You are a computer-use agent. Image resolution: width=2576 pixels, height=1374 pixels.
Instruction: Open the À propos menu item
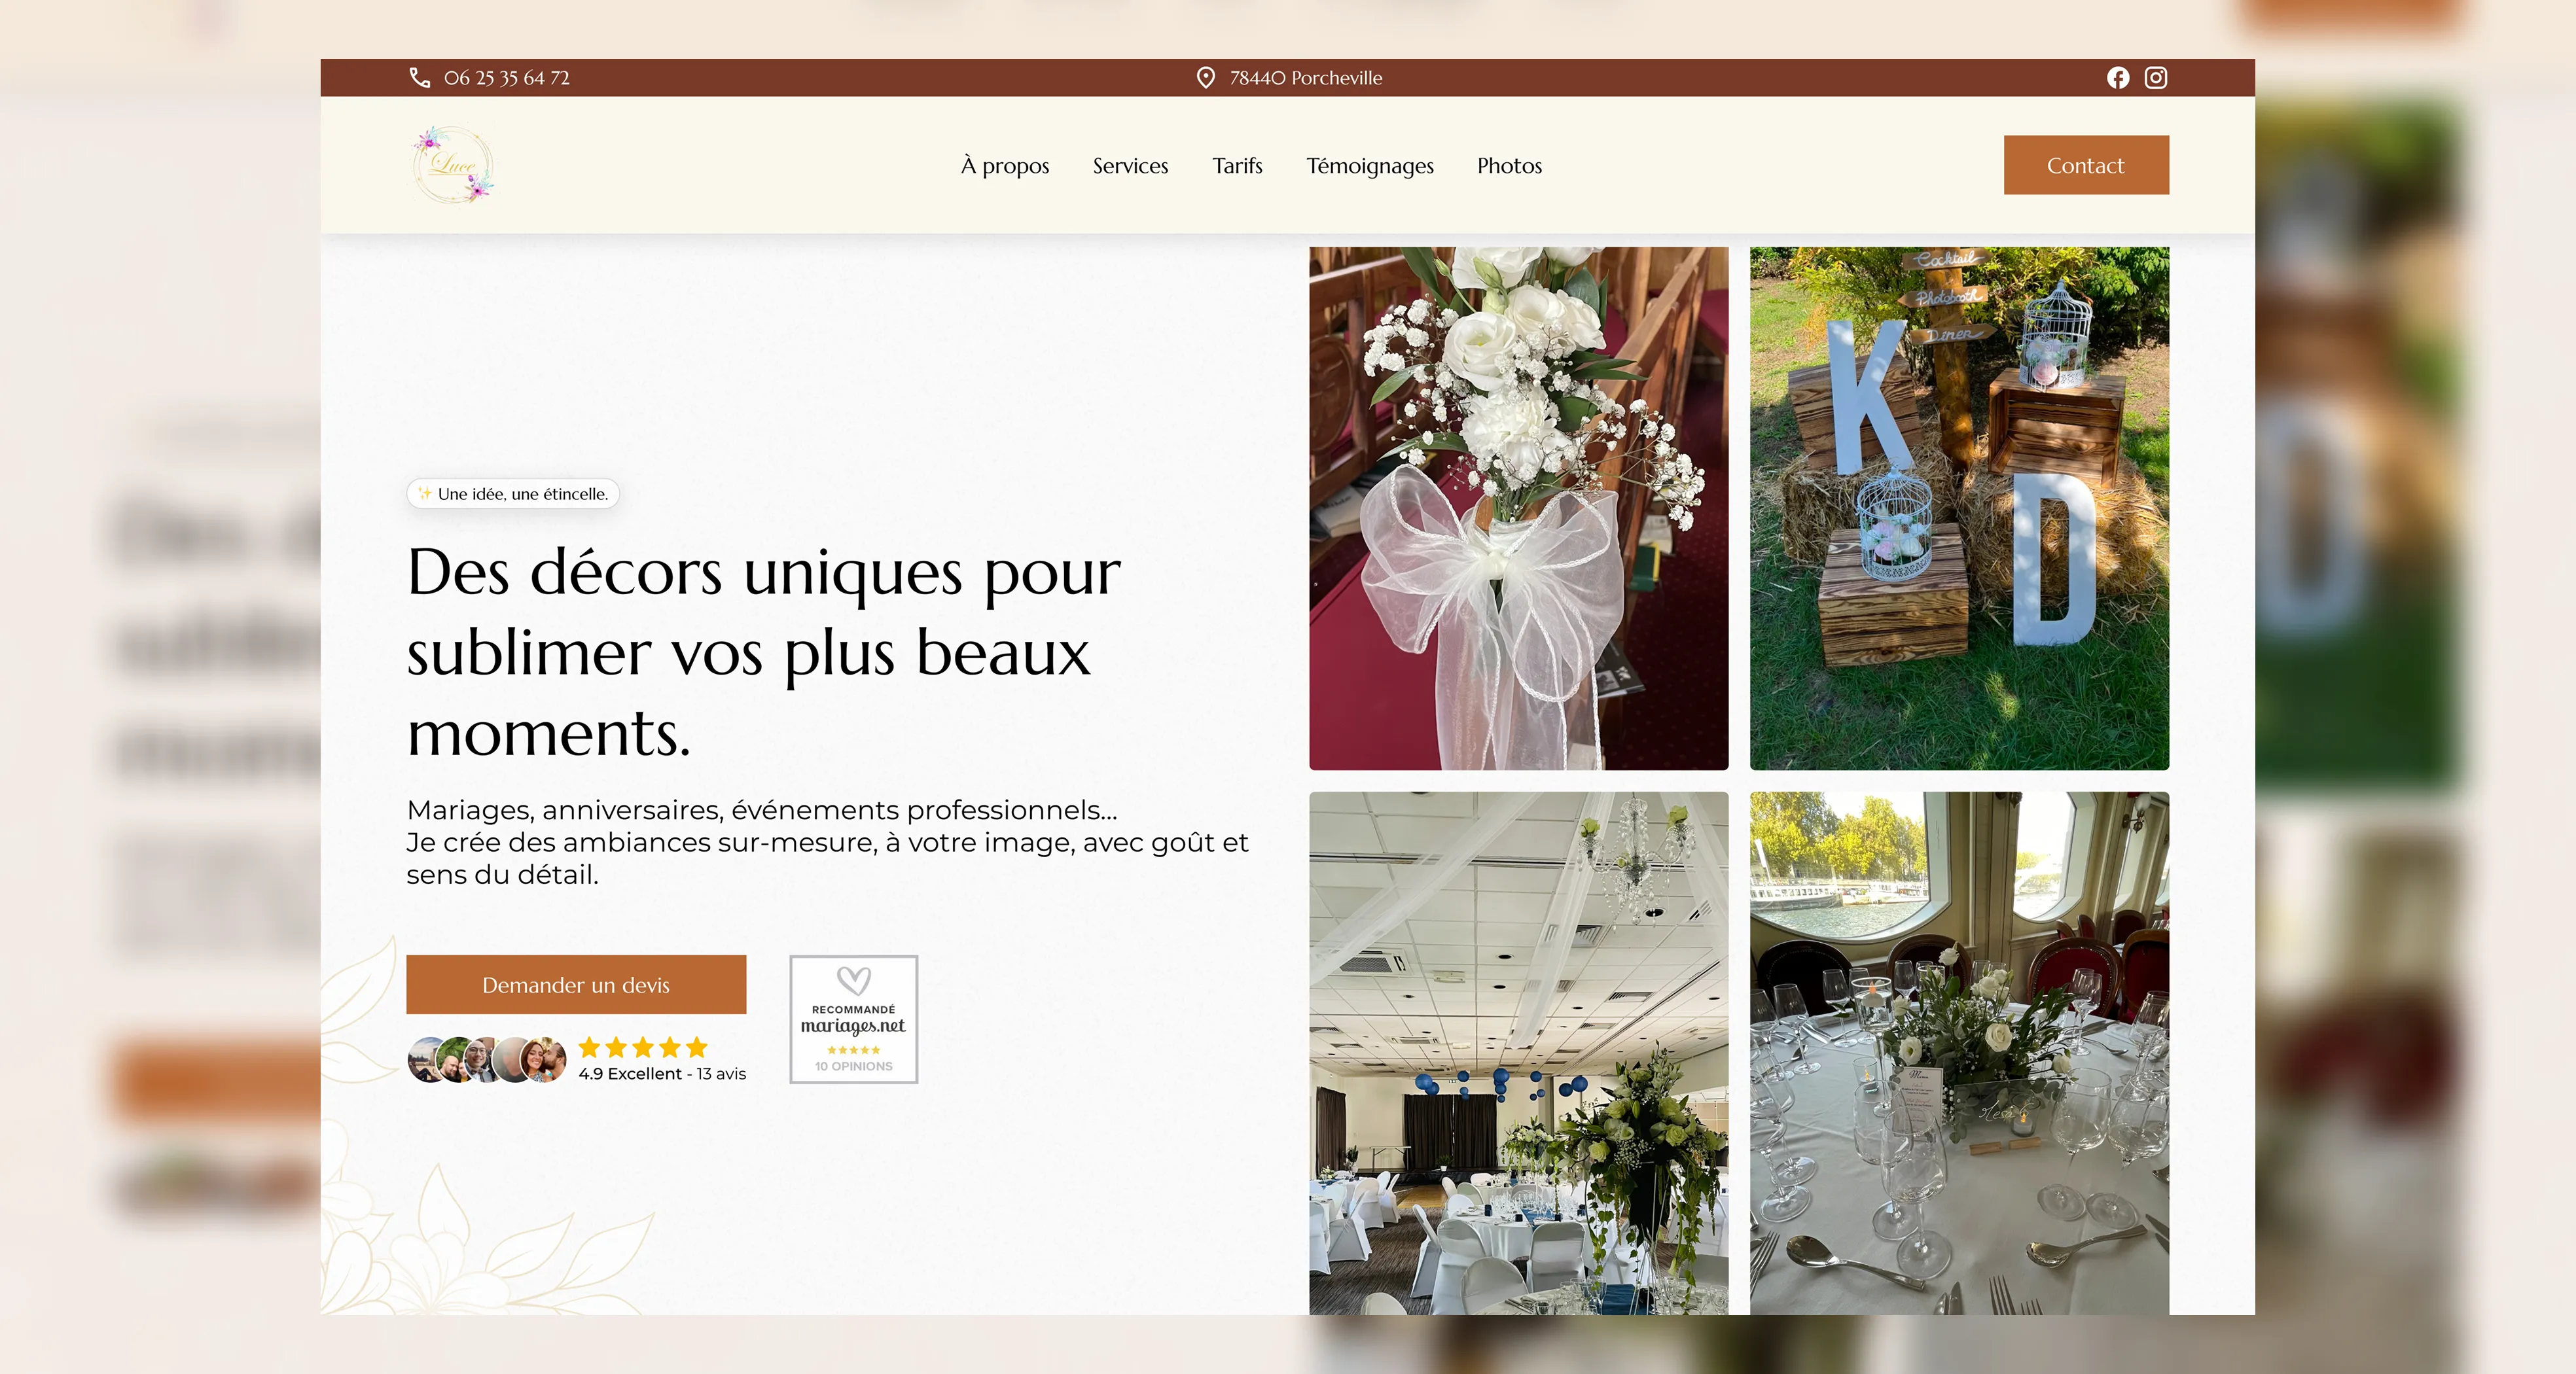pyautogui.click(x=1005, y=166)
